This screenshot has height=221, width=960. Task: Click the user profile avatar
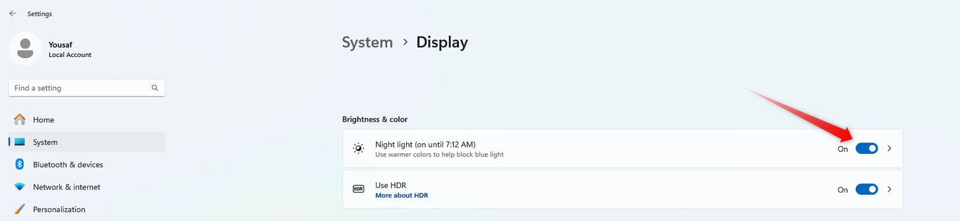coord(25,49)
